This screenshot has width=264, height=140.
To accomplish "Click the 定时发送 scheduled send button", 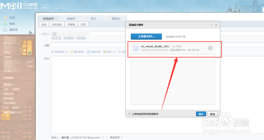I will click(x=57, y=24).
